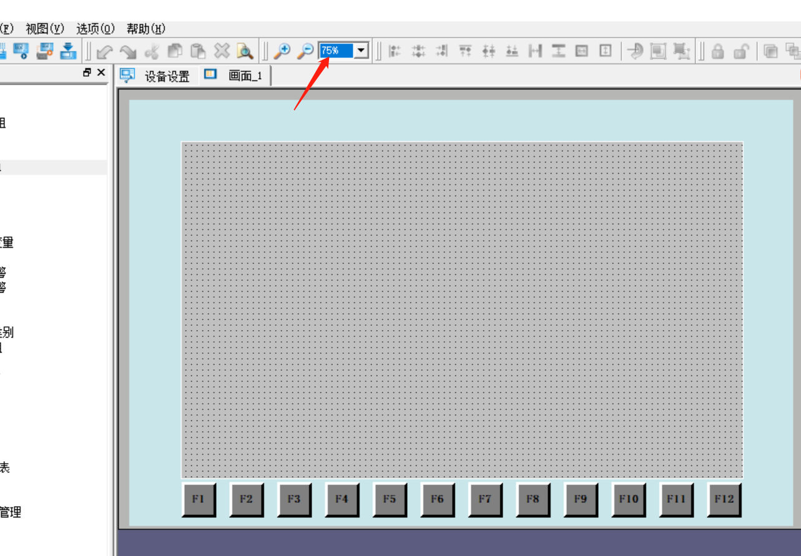Select the F9 function key button
The width and height of the screenshot is (801, 556).
[581, 499]
